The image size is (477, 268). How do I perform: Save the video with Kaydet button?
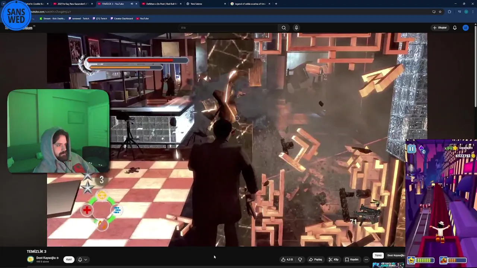(352, 259)
